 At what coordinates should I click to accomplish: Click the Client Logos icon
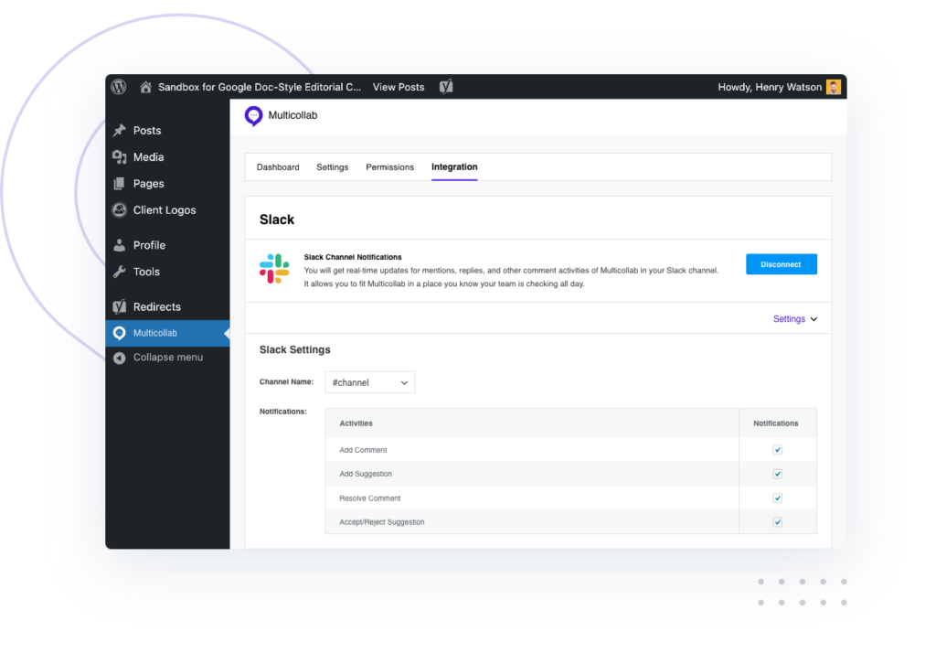click(x=120, y=210)
